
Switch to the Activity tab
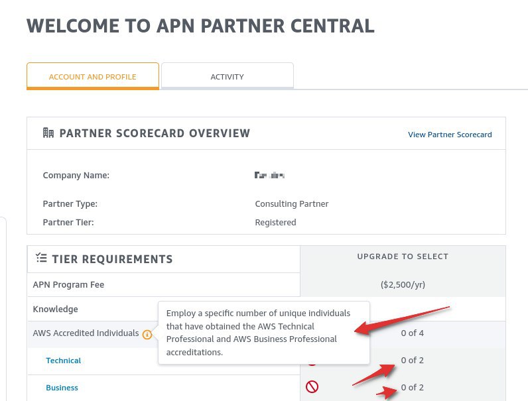(x=228, y=76)
